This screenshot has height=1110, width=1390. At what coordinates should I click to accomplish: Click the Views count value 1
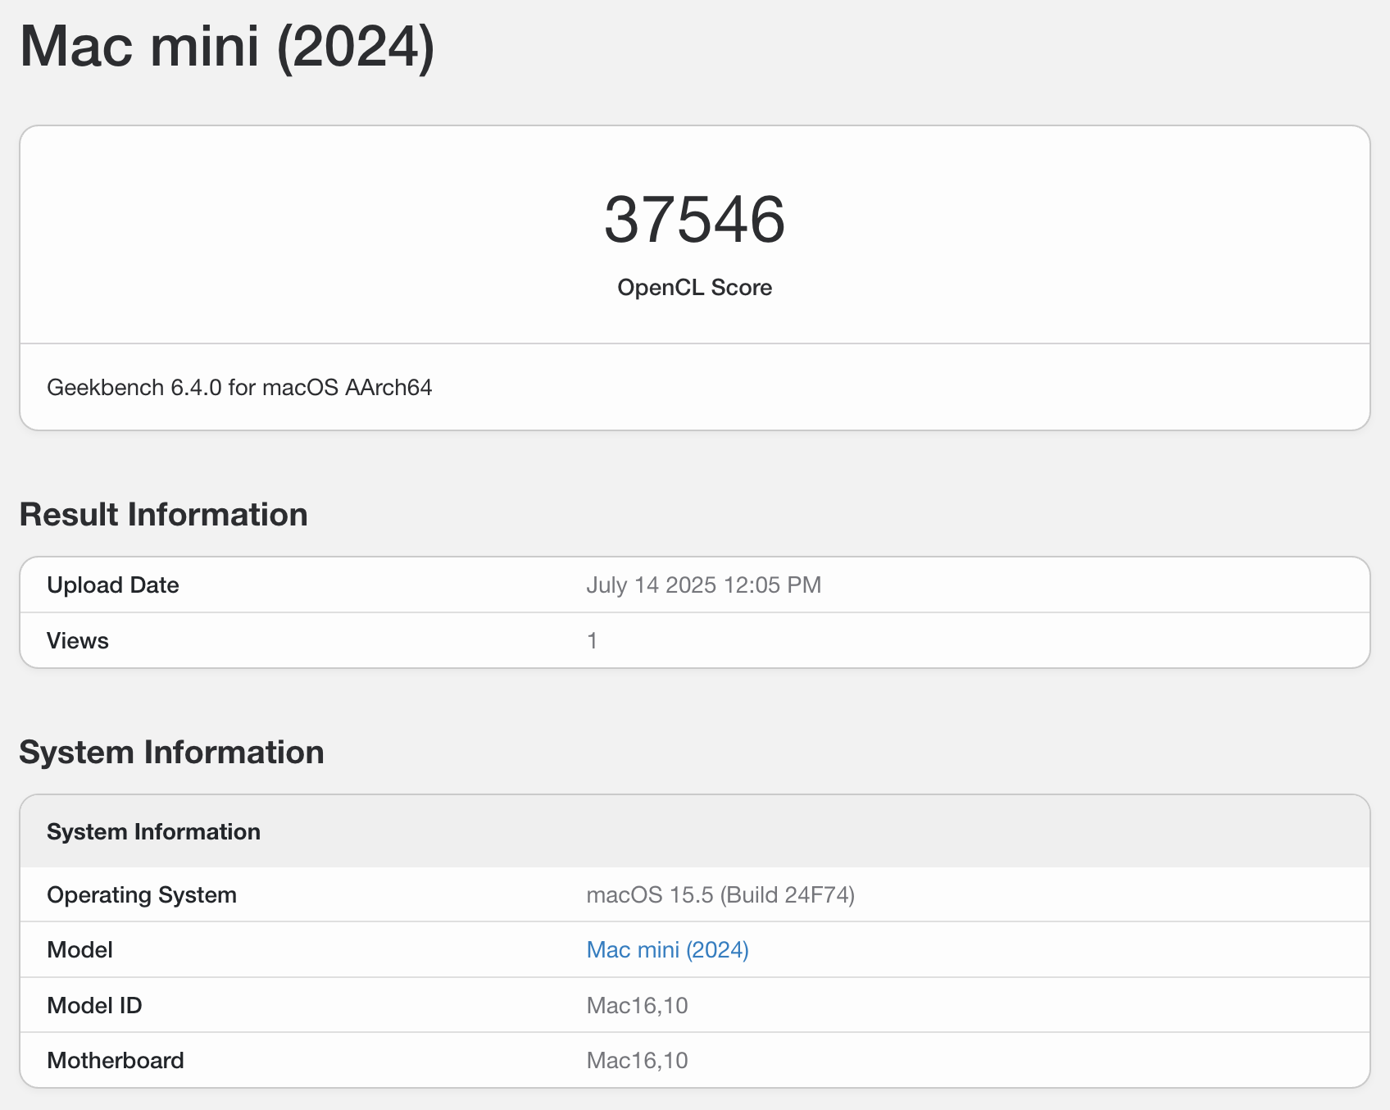tap(592, 640)
